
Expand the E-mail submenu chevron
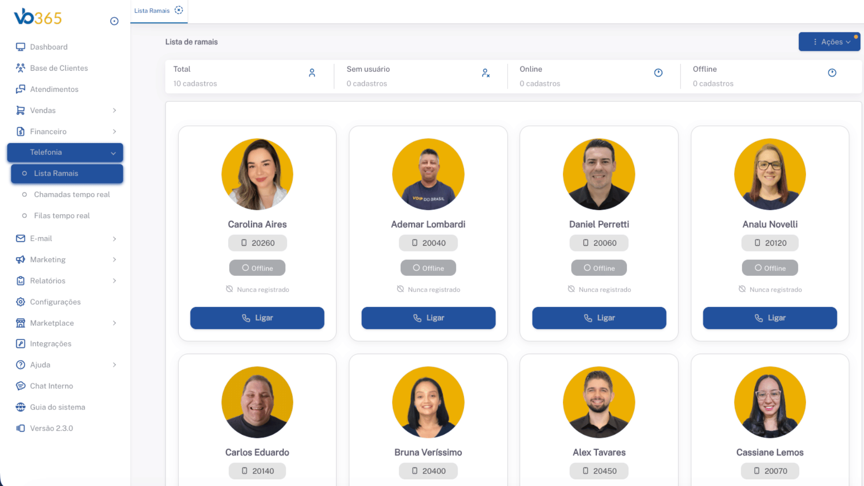(114, 238)
